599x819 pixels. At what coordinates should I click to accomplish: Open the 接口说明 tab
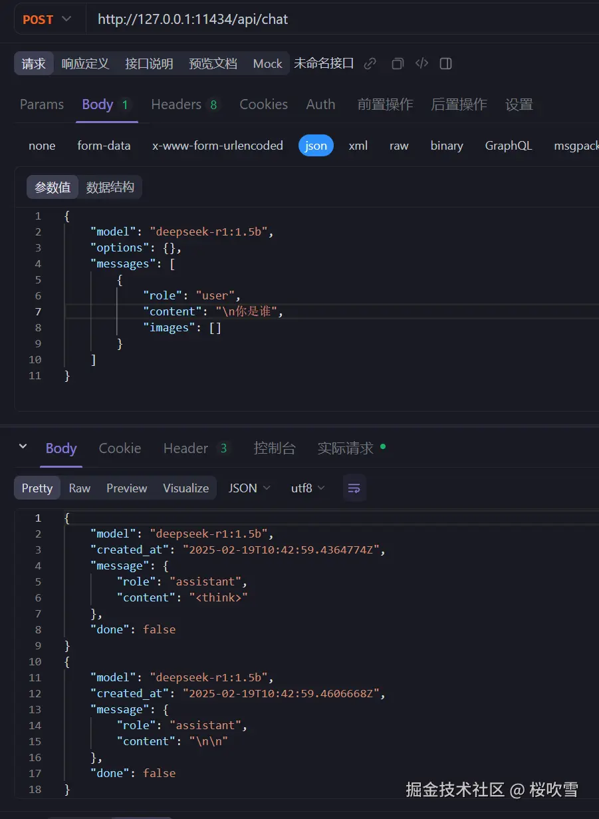click(149, 64)
